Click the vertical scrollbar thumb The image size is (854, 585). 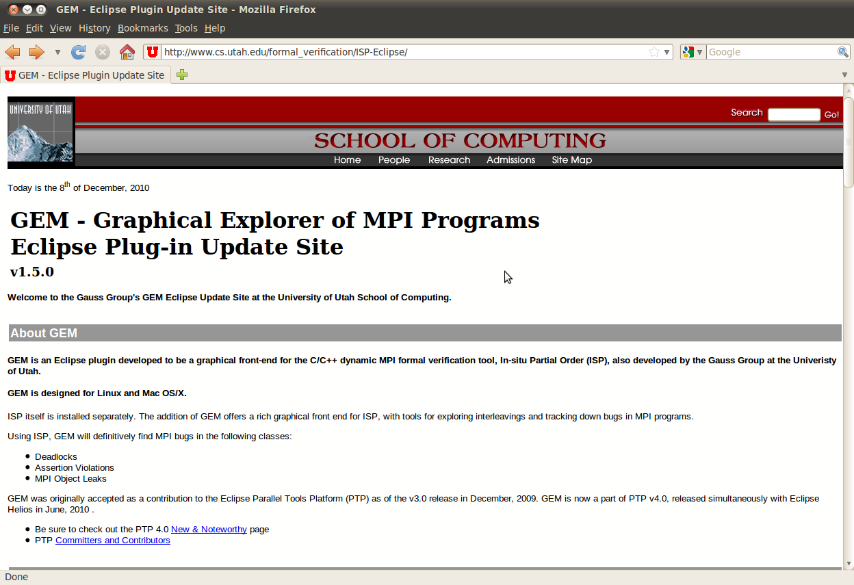[x=849, y=142]
